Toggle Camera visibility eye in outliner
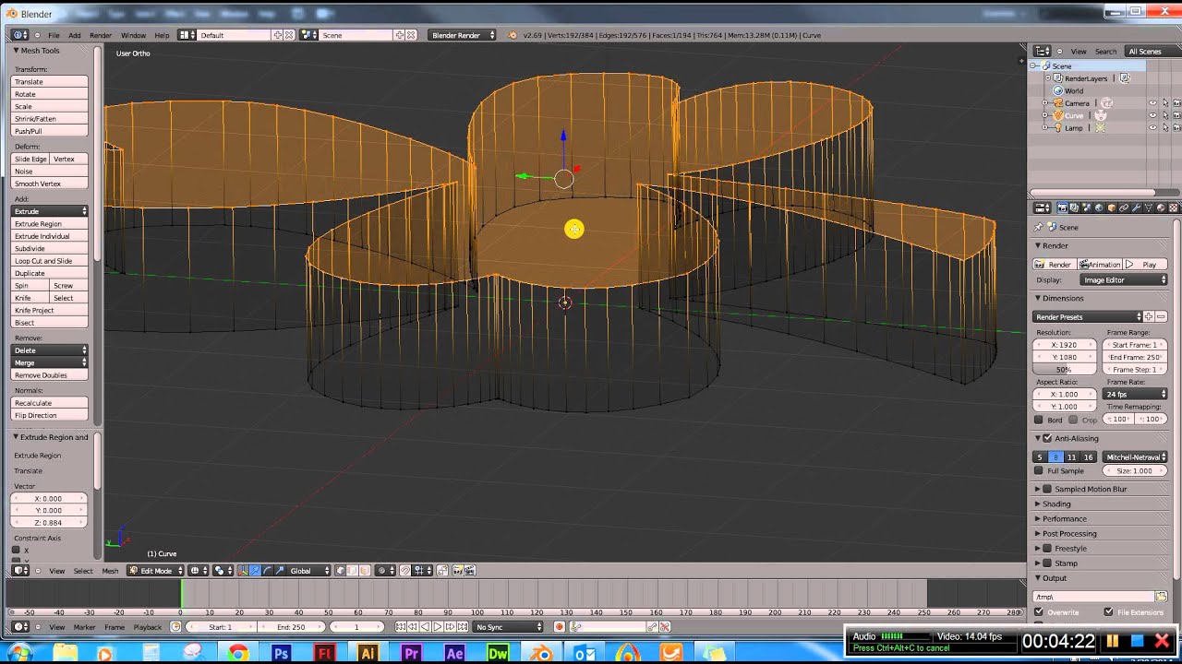The width and height of the screenshot is (1182, 664). click(1152, 103)
